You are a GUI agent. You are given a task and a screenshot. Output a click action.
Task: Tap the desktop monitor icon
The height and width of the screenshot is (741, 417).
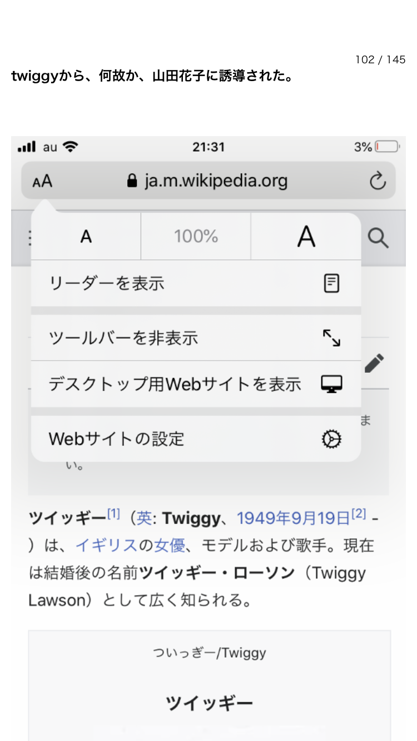(331, 384)
